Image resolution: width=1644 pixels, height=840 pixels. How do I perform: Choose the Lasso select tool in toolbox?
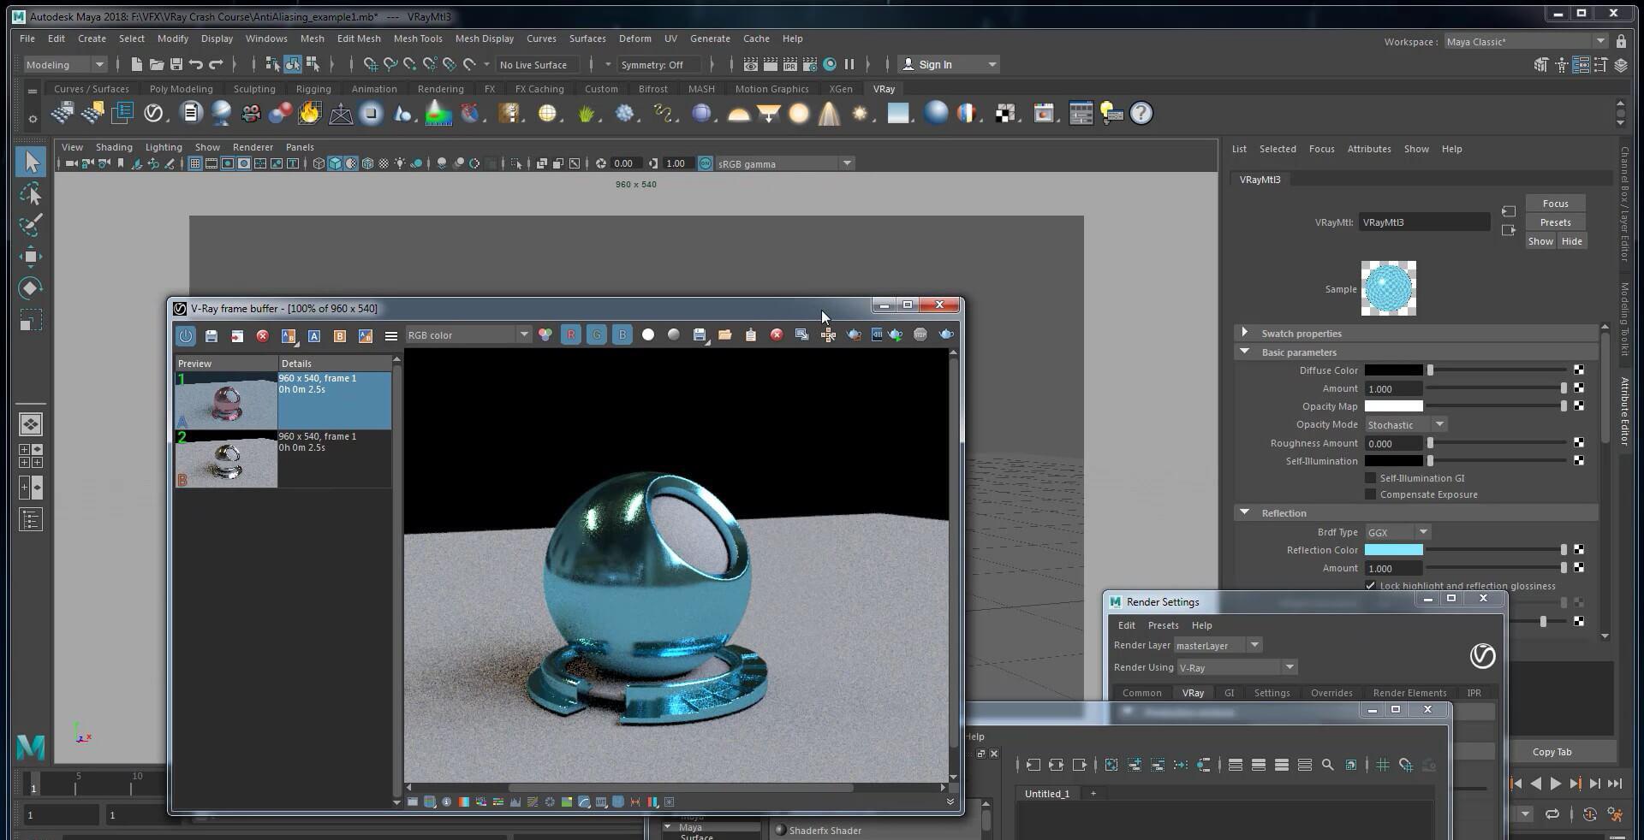pos(31,194)
